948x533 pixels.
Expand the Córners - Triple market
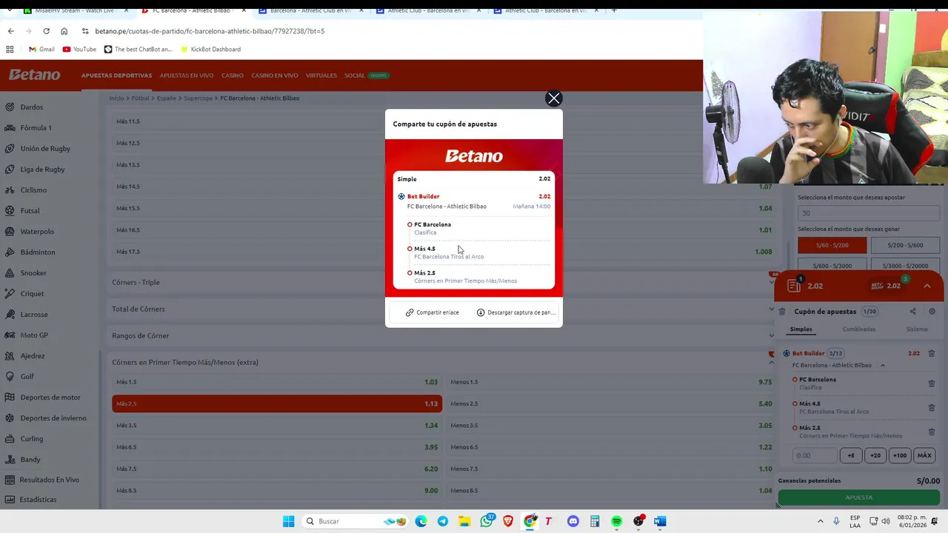coord(442,282)
